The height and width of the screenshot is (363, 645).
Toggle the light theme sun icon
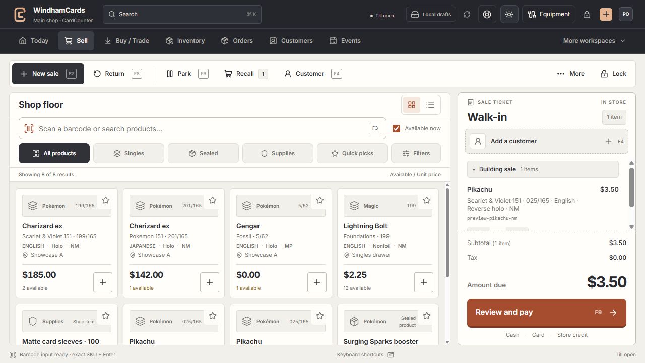tap(509, 14)
